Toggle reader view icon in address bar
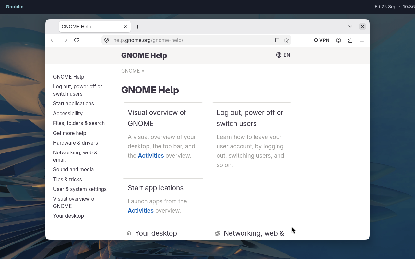415x259 pixels. point(277,40)
